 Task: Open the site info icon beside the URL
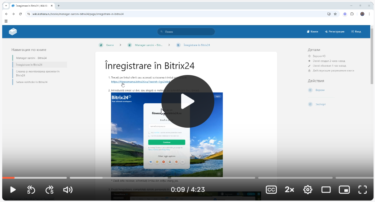pyautogui.click(x=29, y=14)
